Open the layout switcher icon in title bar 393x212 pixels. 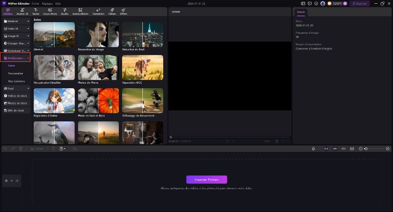point(302,3)
